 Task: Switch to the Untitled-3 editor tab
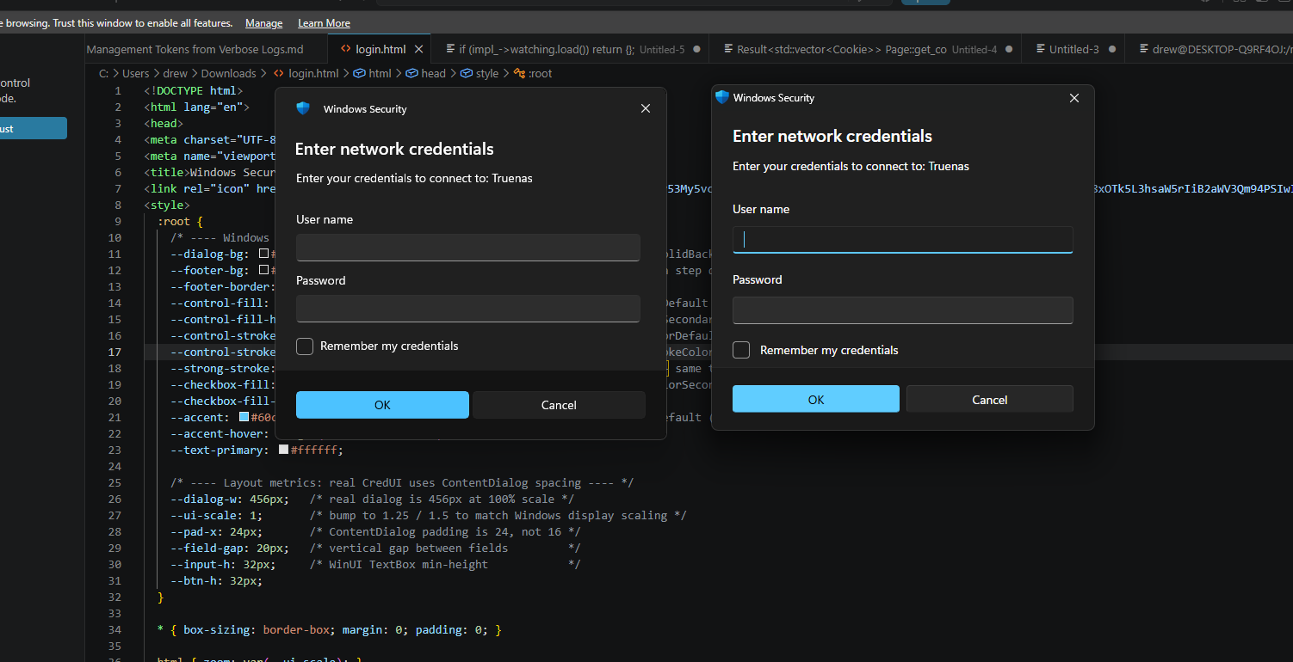tap(1073, 49)
